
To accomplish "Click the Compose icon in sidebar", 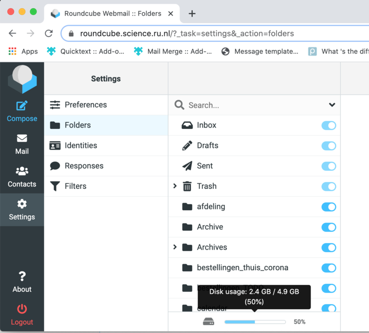I will coord(22,106).
